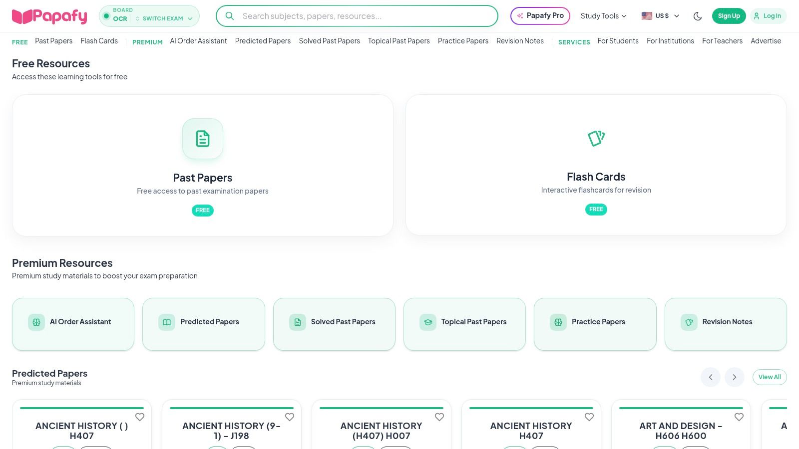
Task: Expand the Study Tools menu
Action: coord(603,16)
